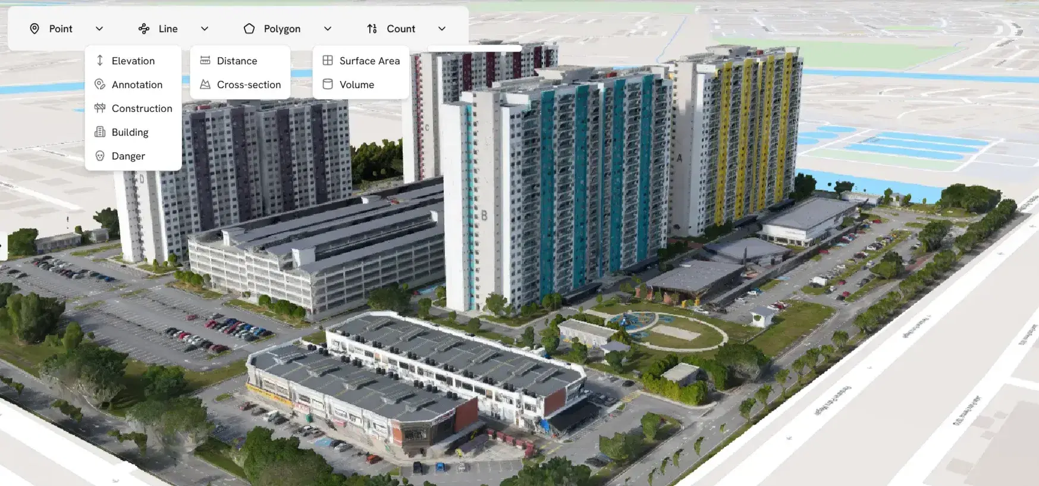Screen dimensions: 1039x486
Task: Click the Polygon shape icon in toolbar
Action: (x=249, y=29)
